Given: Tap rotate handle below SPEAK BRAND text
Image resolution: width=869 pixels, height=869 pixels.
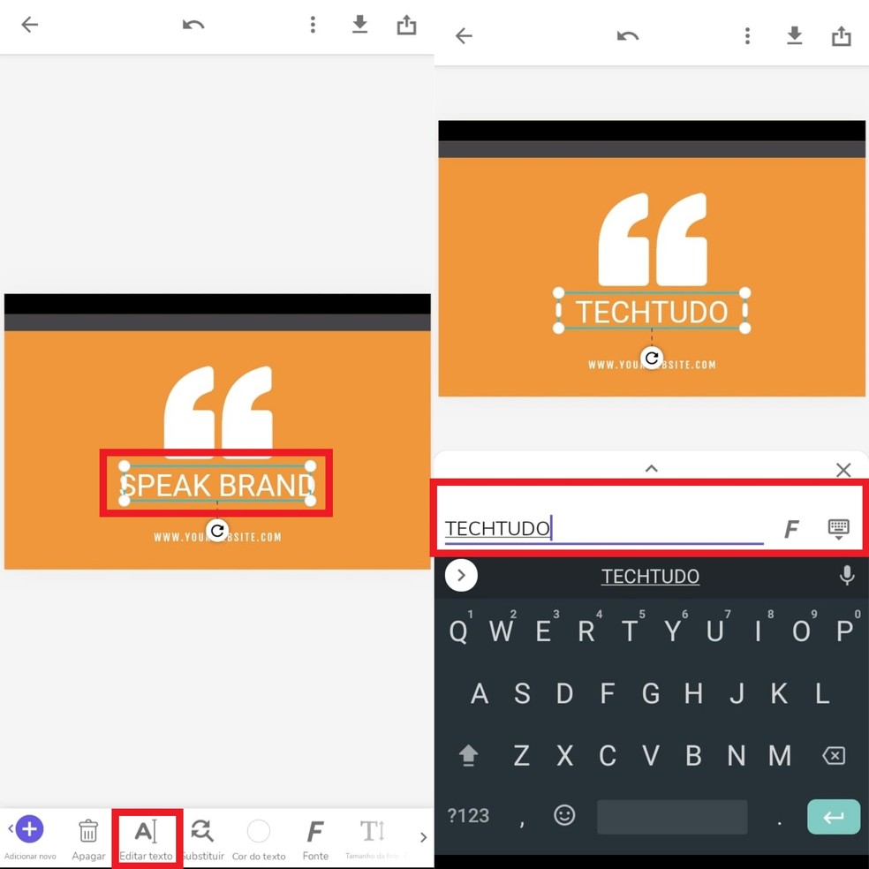Looking at the screenshot, I should point(217,531).
